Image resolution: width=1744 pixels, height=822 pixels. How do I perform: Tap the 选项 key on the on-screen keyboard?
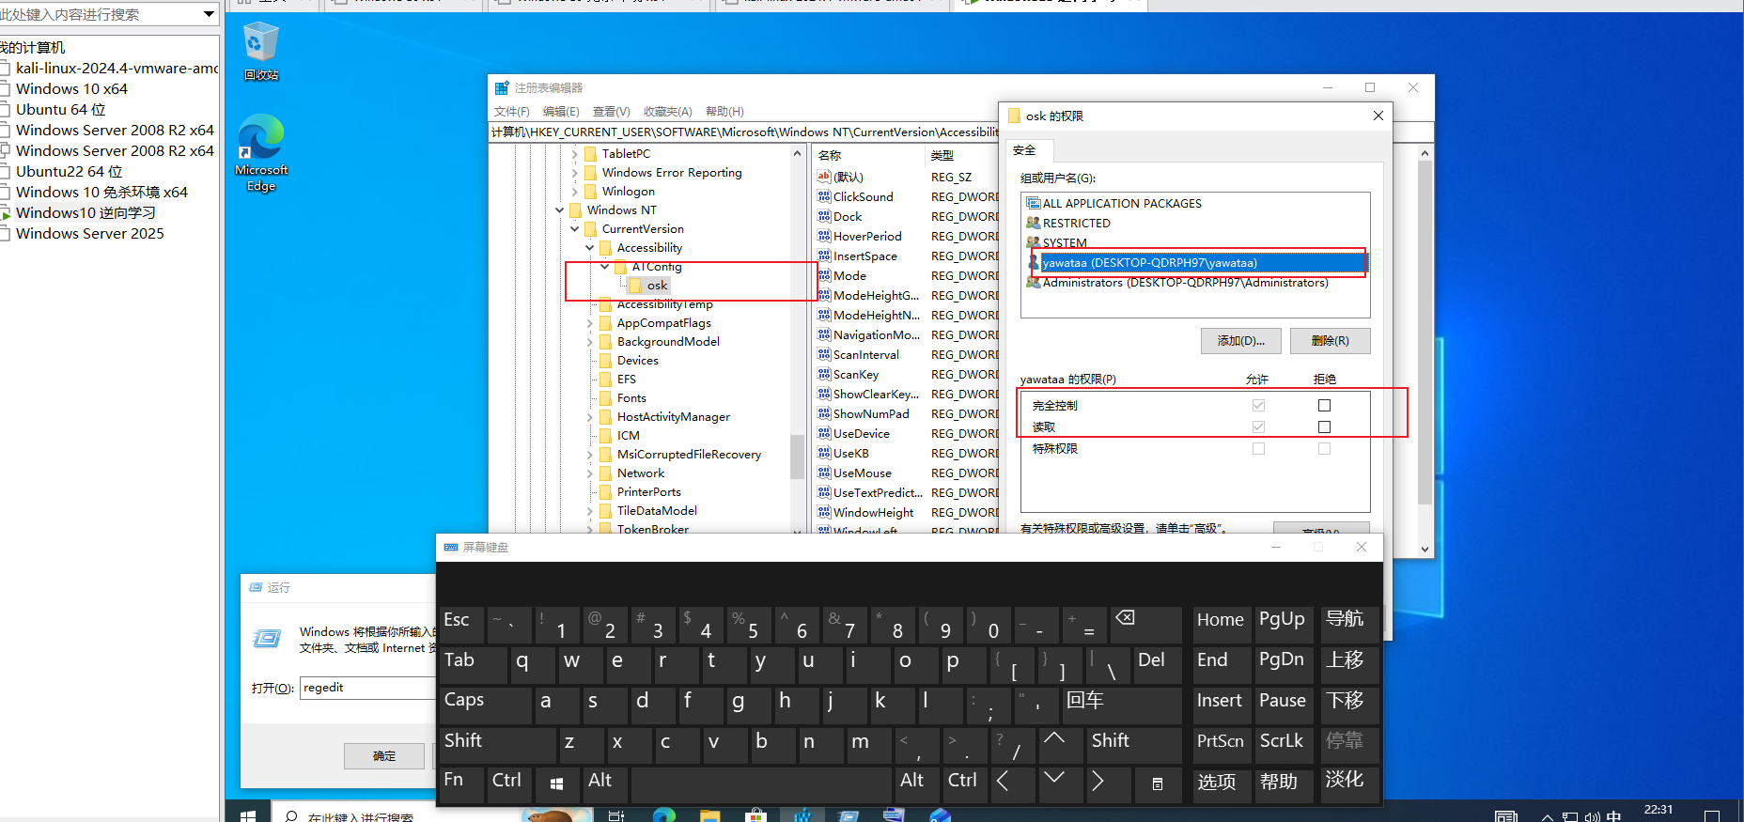pos(1221,784)
